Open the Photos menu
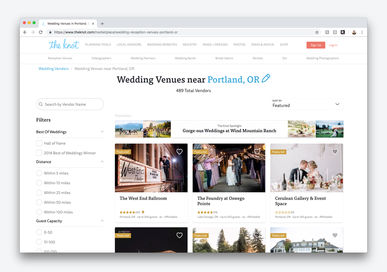Screen dimensions: 387x272 pyautogui.click(x=239, y=44)
